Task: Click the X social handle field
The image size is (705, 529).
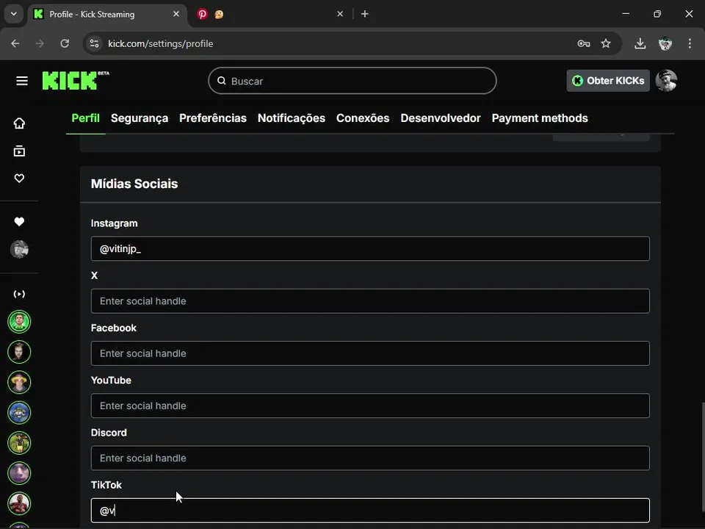Action: coord(370,301)
